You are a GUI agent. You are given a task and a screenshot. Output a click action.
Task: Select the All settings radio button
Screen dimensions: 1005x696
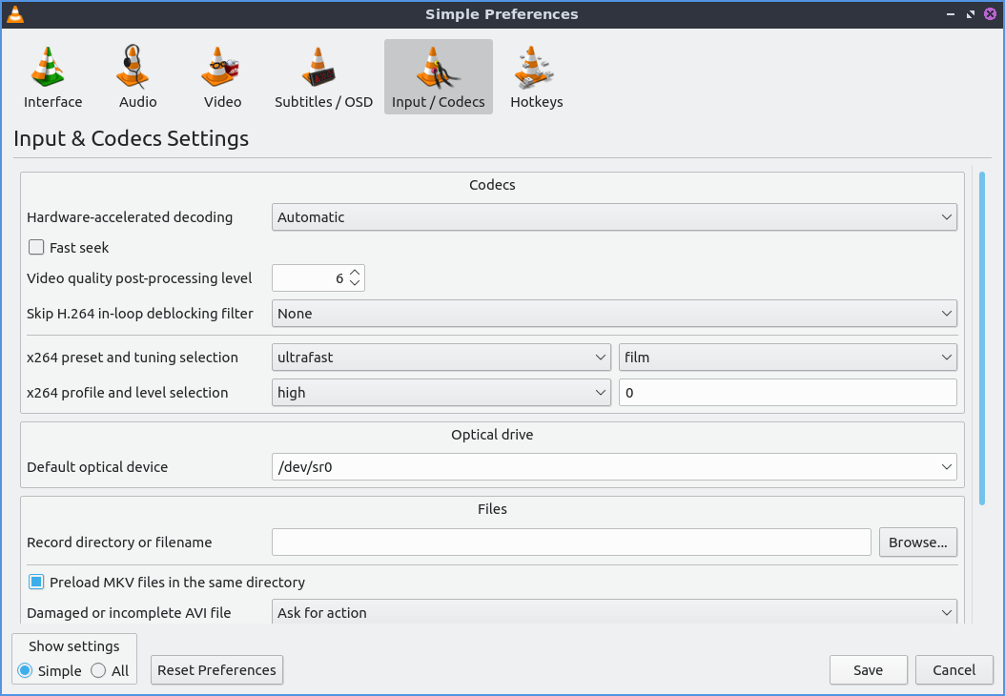pos(99,670)
